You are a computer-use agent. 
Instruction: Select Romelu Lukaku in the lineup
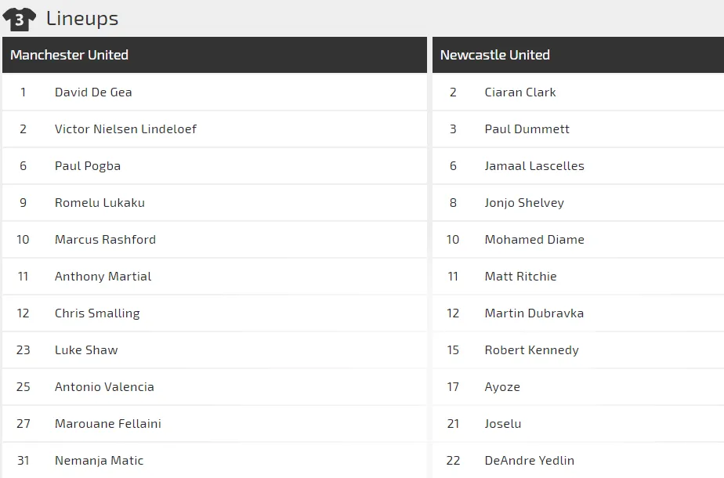click(100, 202)
